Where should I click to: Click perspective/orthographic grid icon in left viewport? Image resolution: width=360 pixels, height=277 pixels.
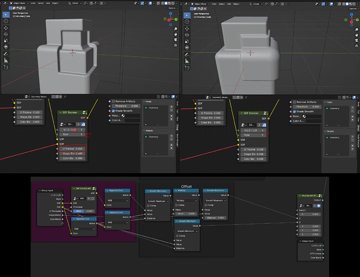coord(176,45)
